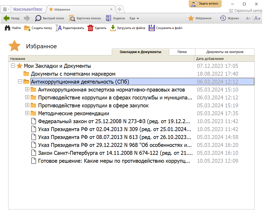Click folder icon of Методические рекомендации
This screenshot has height=211, width=263.
(x=33, y=113)
